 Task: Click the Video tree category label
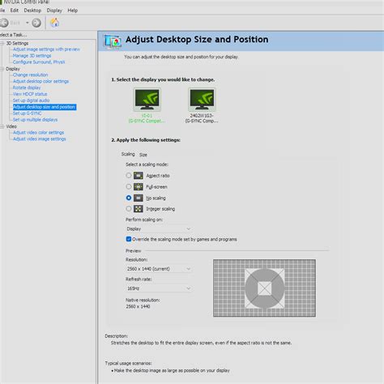point(11,126)
